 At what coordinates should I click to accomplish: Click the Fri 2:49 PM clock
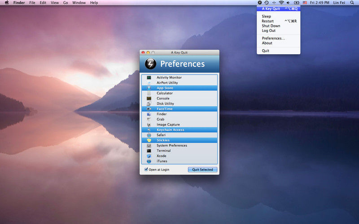coord(320,3)
